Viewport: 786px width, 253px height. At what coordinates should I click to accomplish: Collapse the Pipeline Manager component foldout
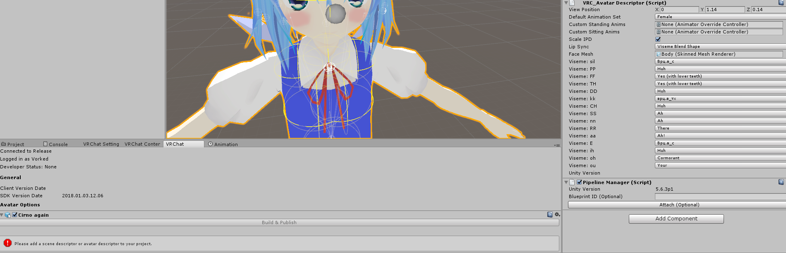[x=566, y=182]
